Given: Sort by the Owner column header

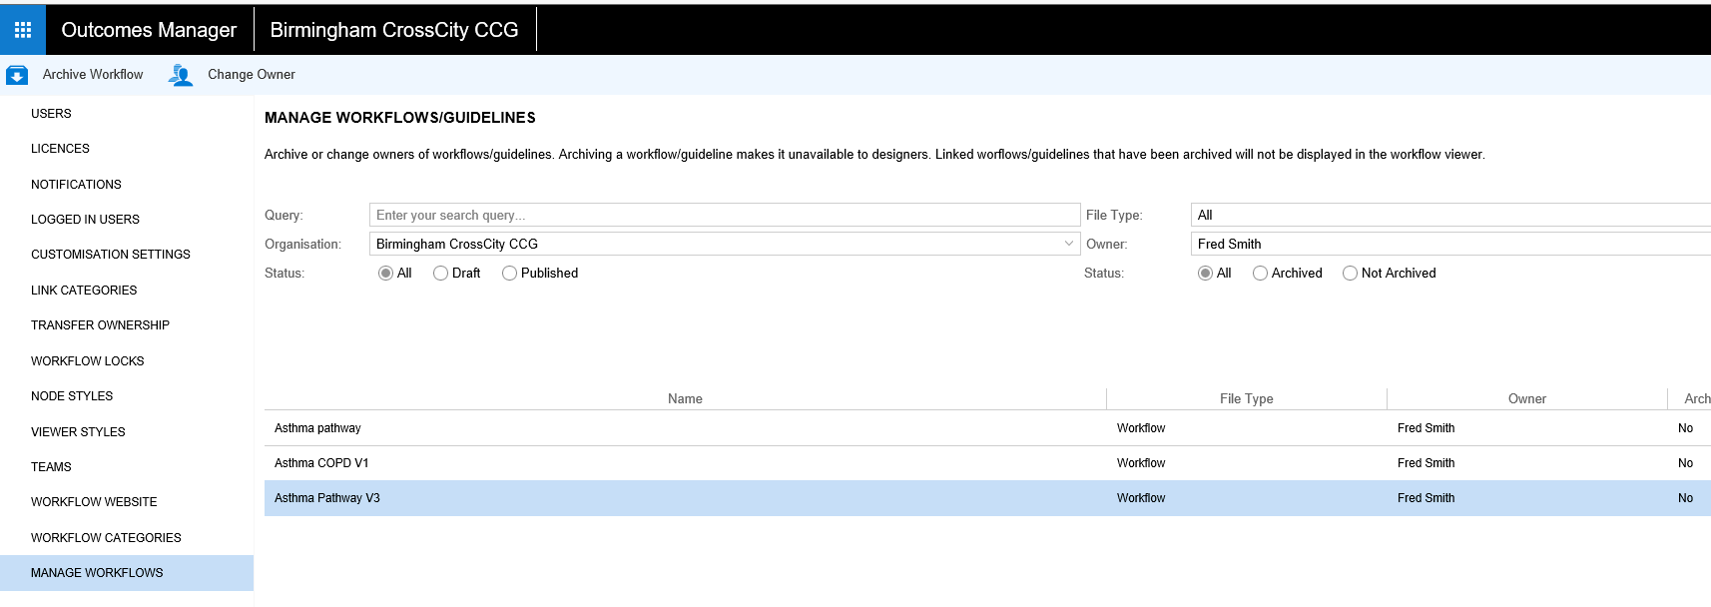Looking at the screenshot, I should tap(1526, 399).
